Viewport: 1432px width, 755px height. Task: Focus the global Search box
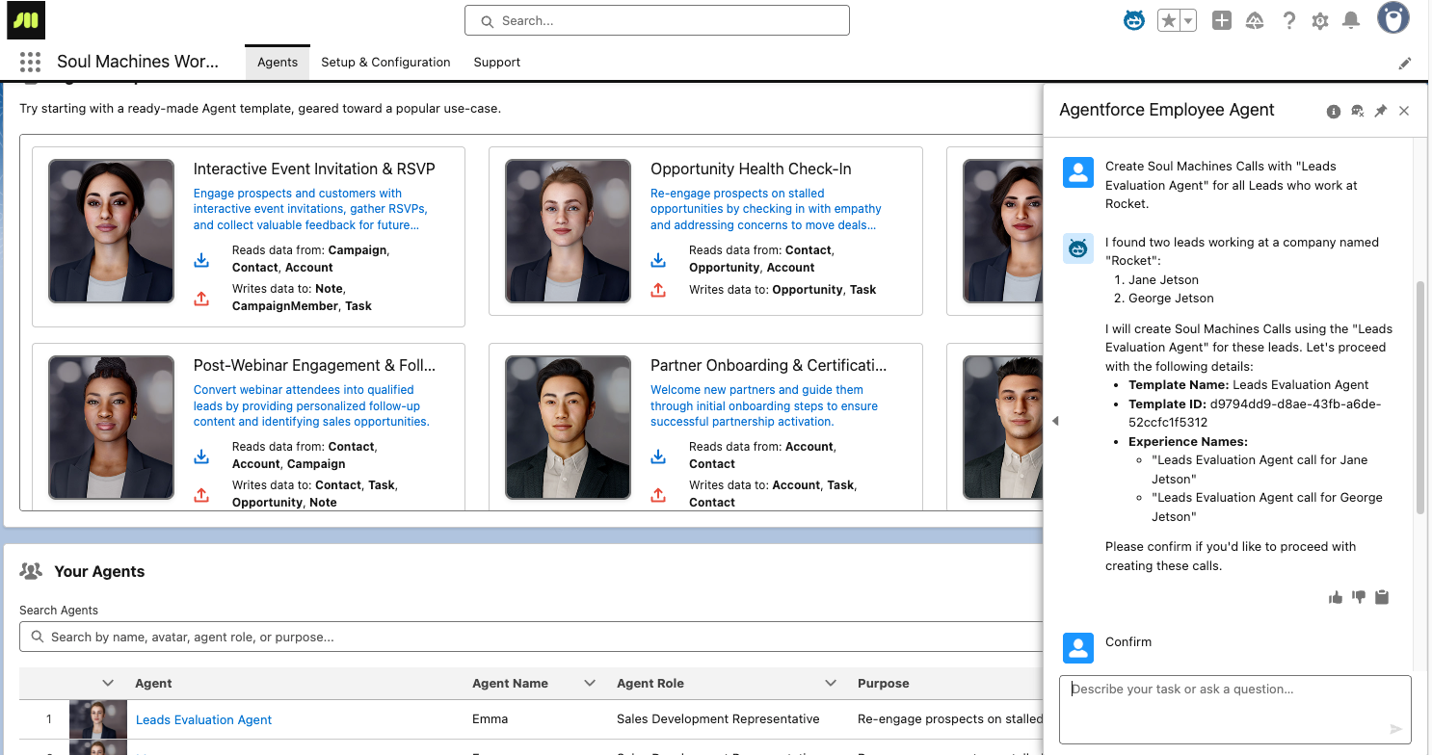coord(657,20)
